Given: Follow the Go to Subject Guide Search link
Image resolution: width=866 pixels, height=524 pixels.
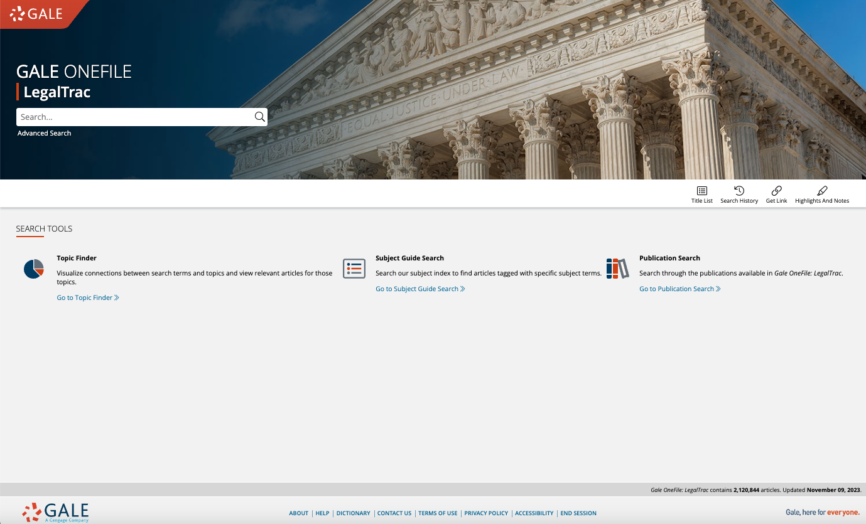Looking at the screenshot, I should (x=420, y=289).
